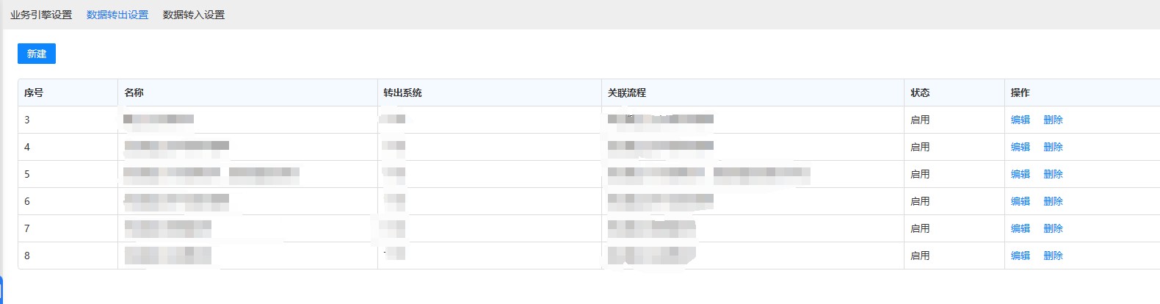Open edit for row 6

pos(1021,201)
